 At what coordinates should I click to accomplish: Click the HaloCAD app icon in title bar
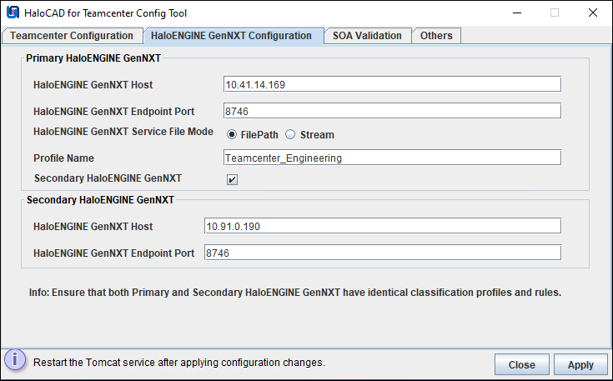pyautogui.click(x=13, y=13)
